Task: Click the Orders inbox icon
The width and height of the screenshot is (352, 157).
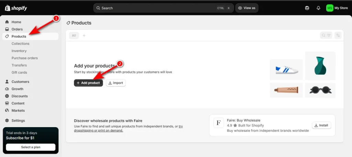Action: [x=7, y=29]
